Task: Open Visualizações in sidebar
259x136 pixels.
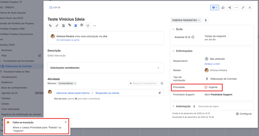Action: [9, 77]
